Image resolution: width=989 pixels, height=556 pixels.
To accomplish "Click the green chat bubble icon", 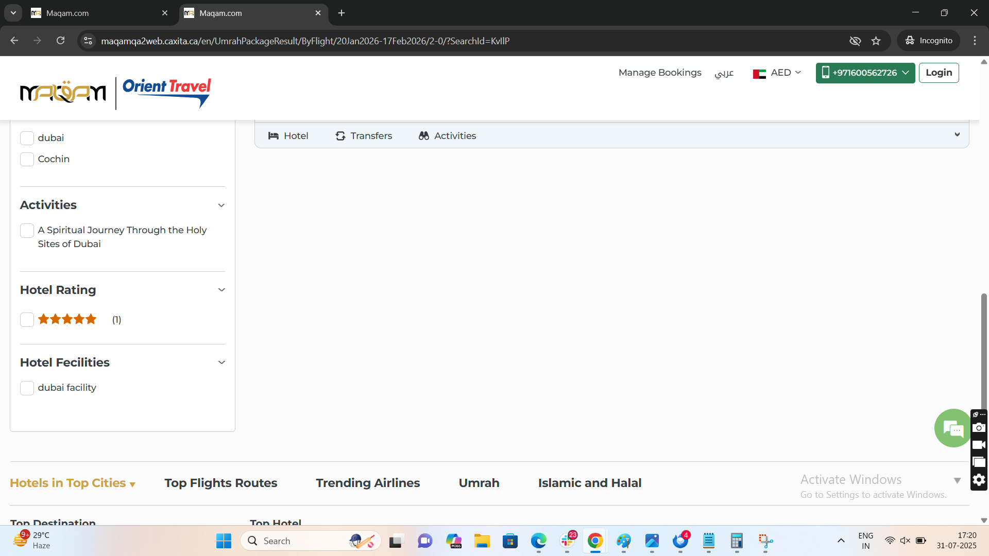I will coord(952,428).
